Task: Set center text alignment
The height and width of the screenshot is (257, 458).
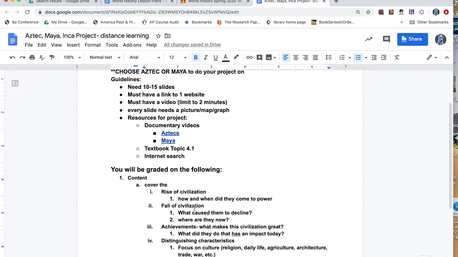Action: [x=296, y=57]
